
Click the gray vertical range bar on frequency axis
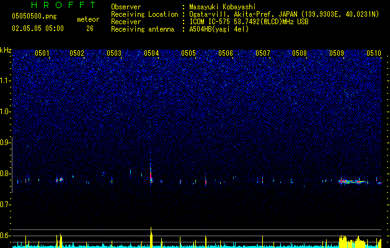coord(12,164)
